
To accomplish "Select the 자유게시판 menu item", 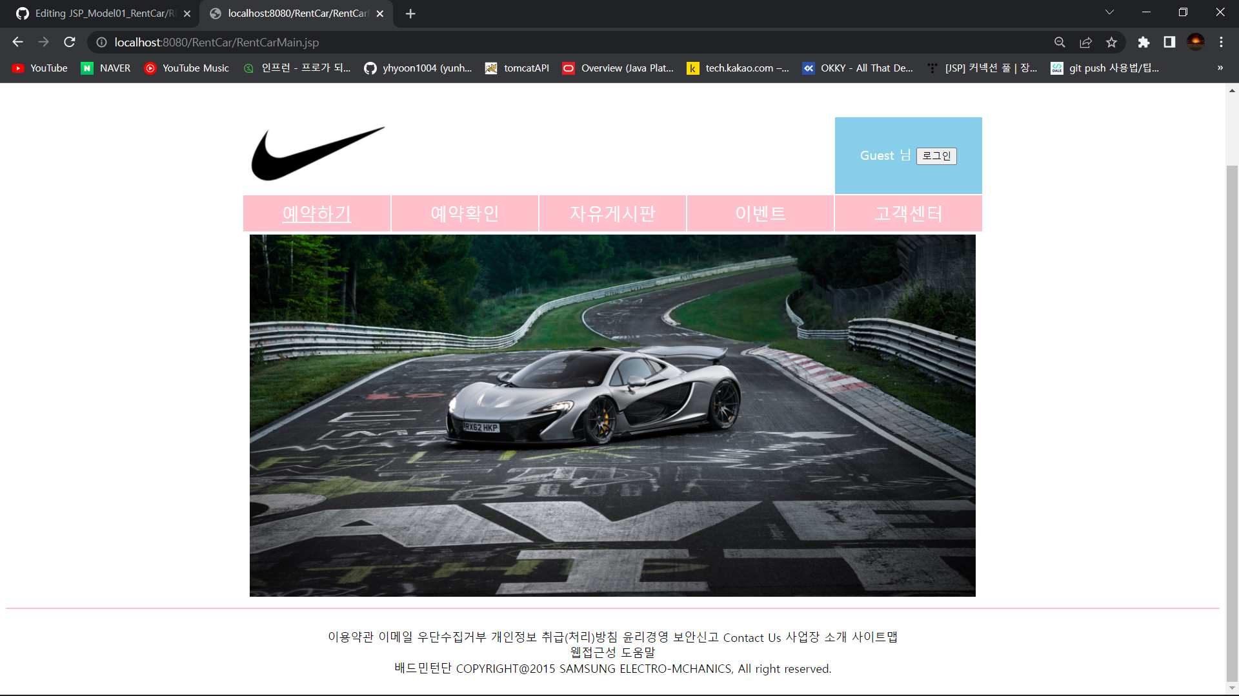I will coord(612,213).
